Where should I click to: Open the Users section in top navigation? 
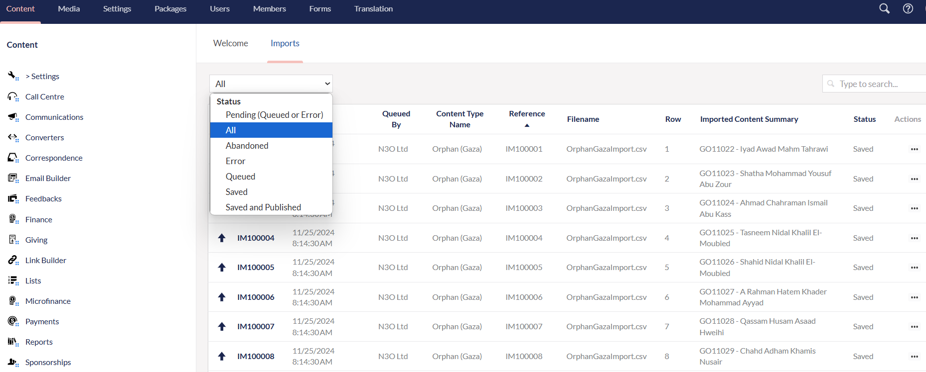pyautogui.click(x=220, y=8)
